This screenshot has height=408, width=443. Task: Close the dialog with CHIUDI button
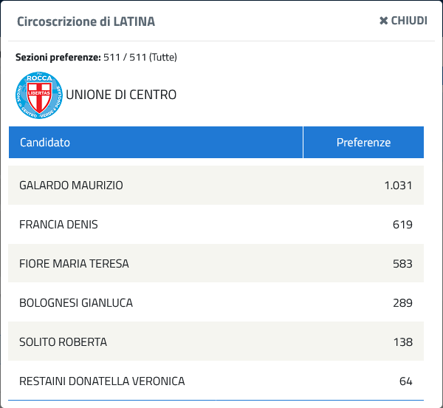403,21
